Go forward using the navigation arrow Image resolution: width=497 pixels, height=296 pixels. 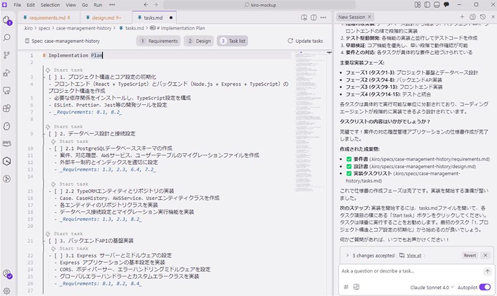[x=155, y=5]
